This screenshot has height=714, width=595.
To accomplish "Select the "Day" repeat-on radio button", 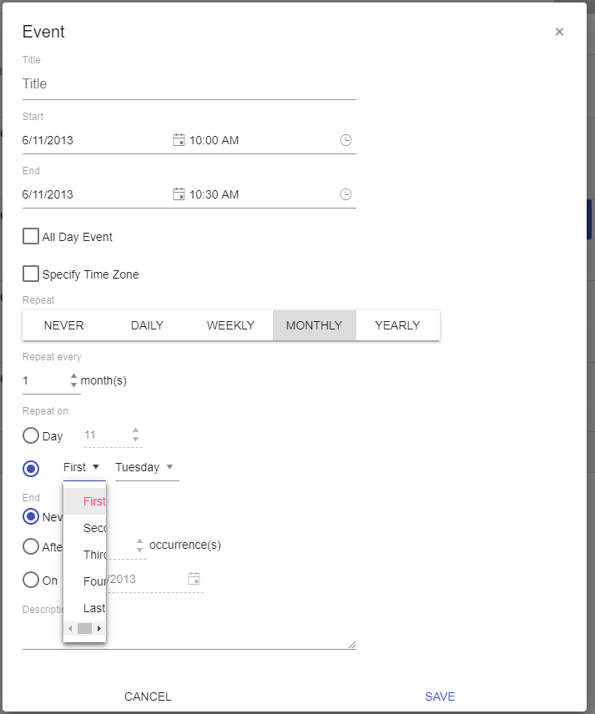I will pyautogui.click(x=31, y=435).
